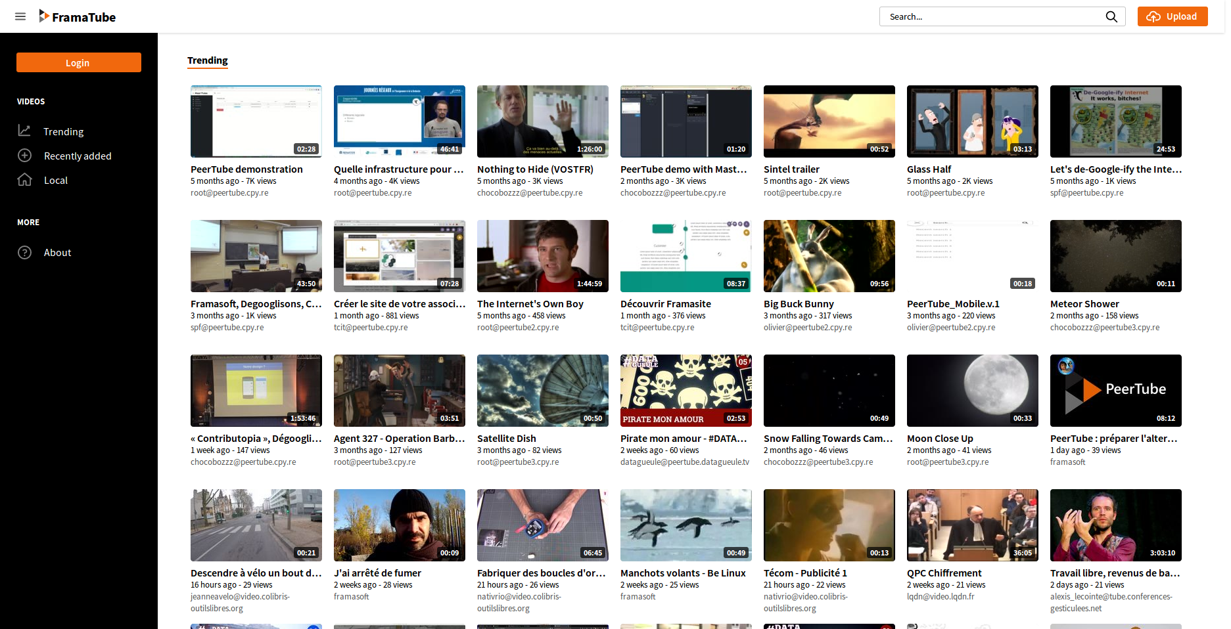This screenshot has width=1231, height=629.
Task: Open the Satellite Dish thumbnail
Action: tap(543, 391)
